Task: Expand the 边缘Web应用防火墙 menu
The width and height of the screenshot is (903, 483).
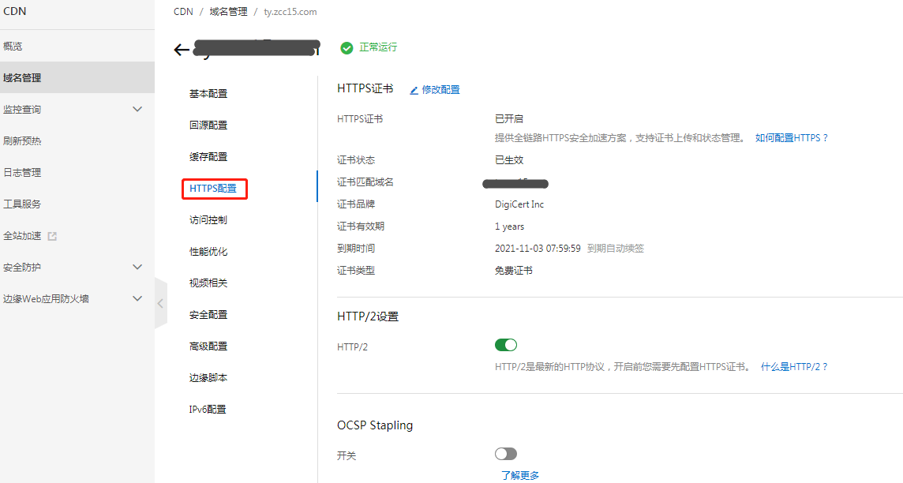Action: pyautogui.click(x=137, y=298)
